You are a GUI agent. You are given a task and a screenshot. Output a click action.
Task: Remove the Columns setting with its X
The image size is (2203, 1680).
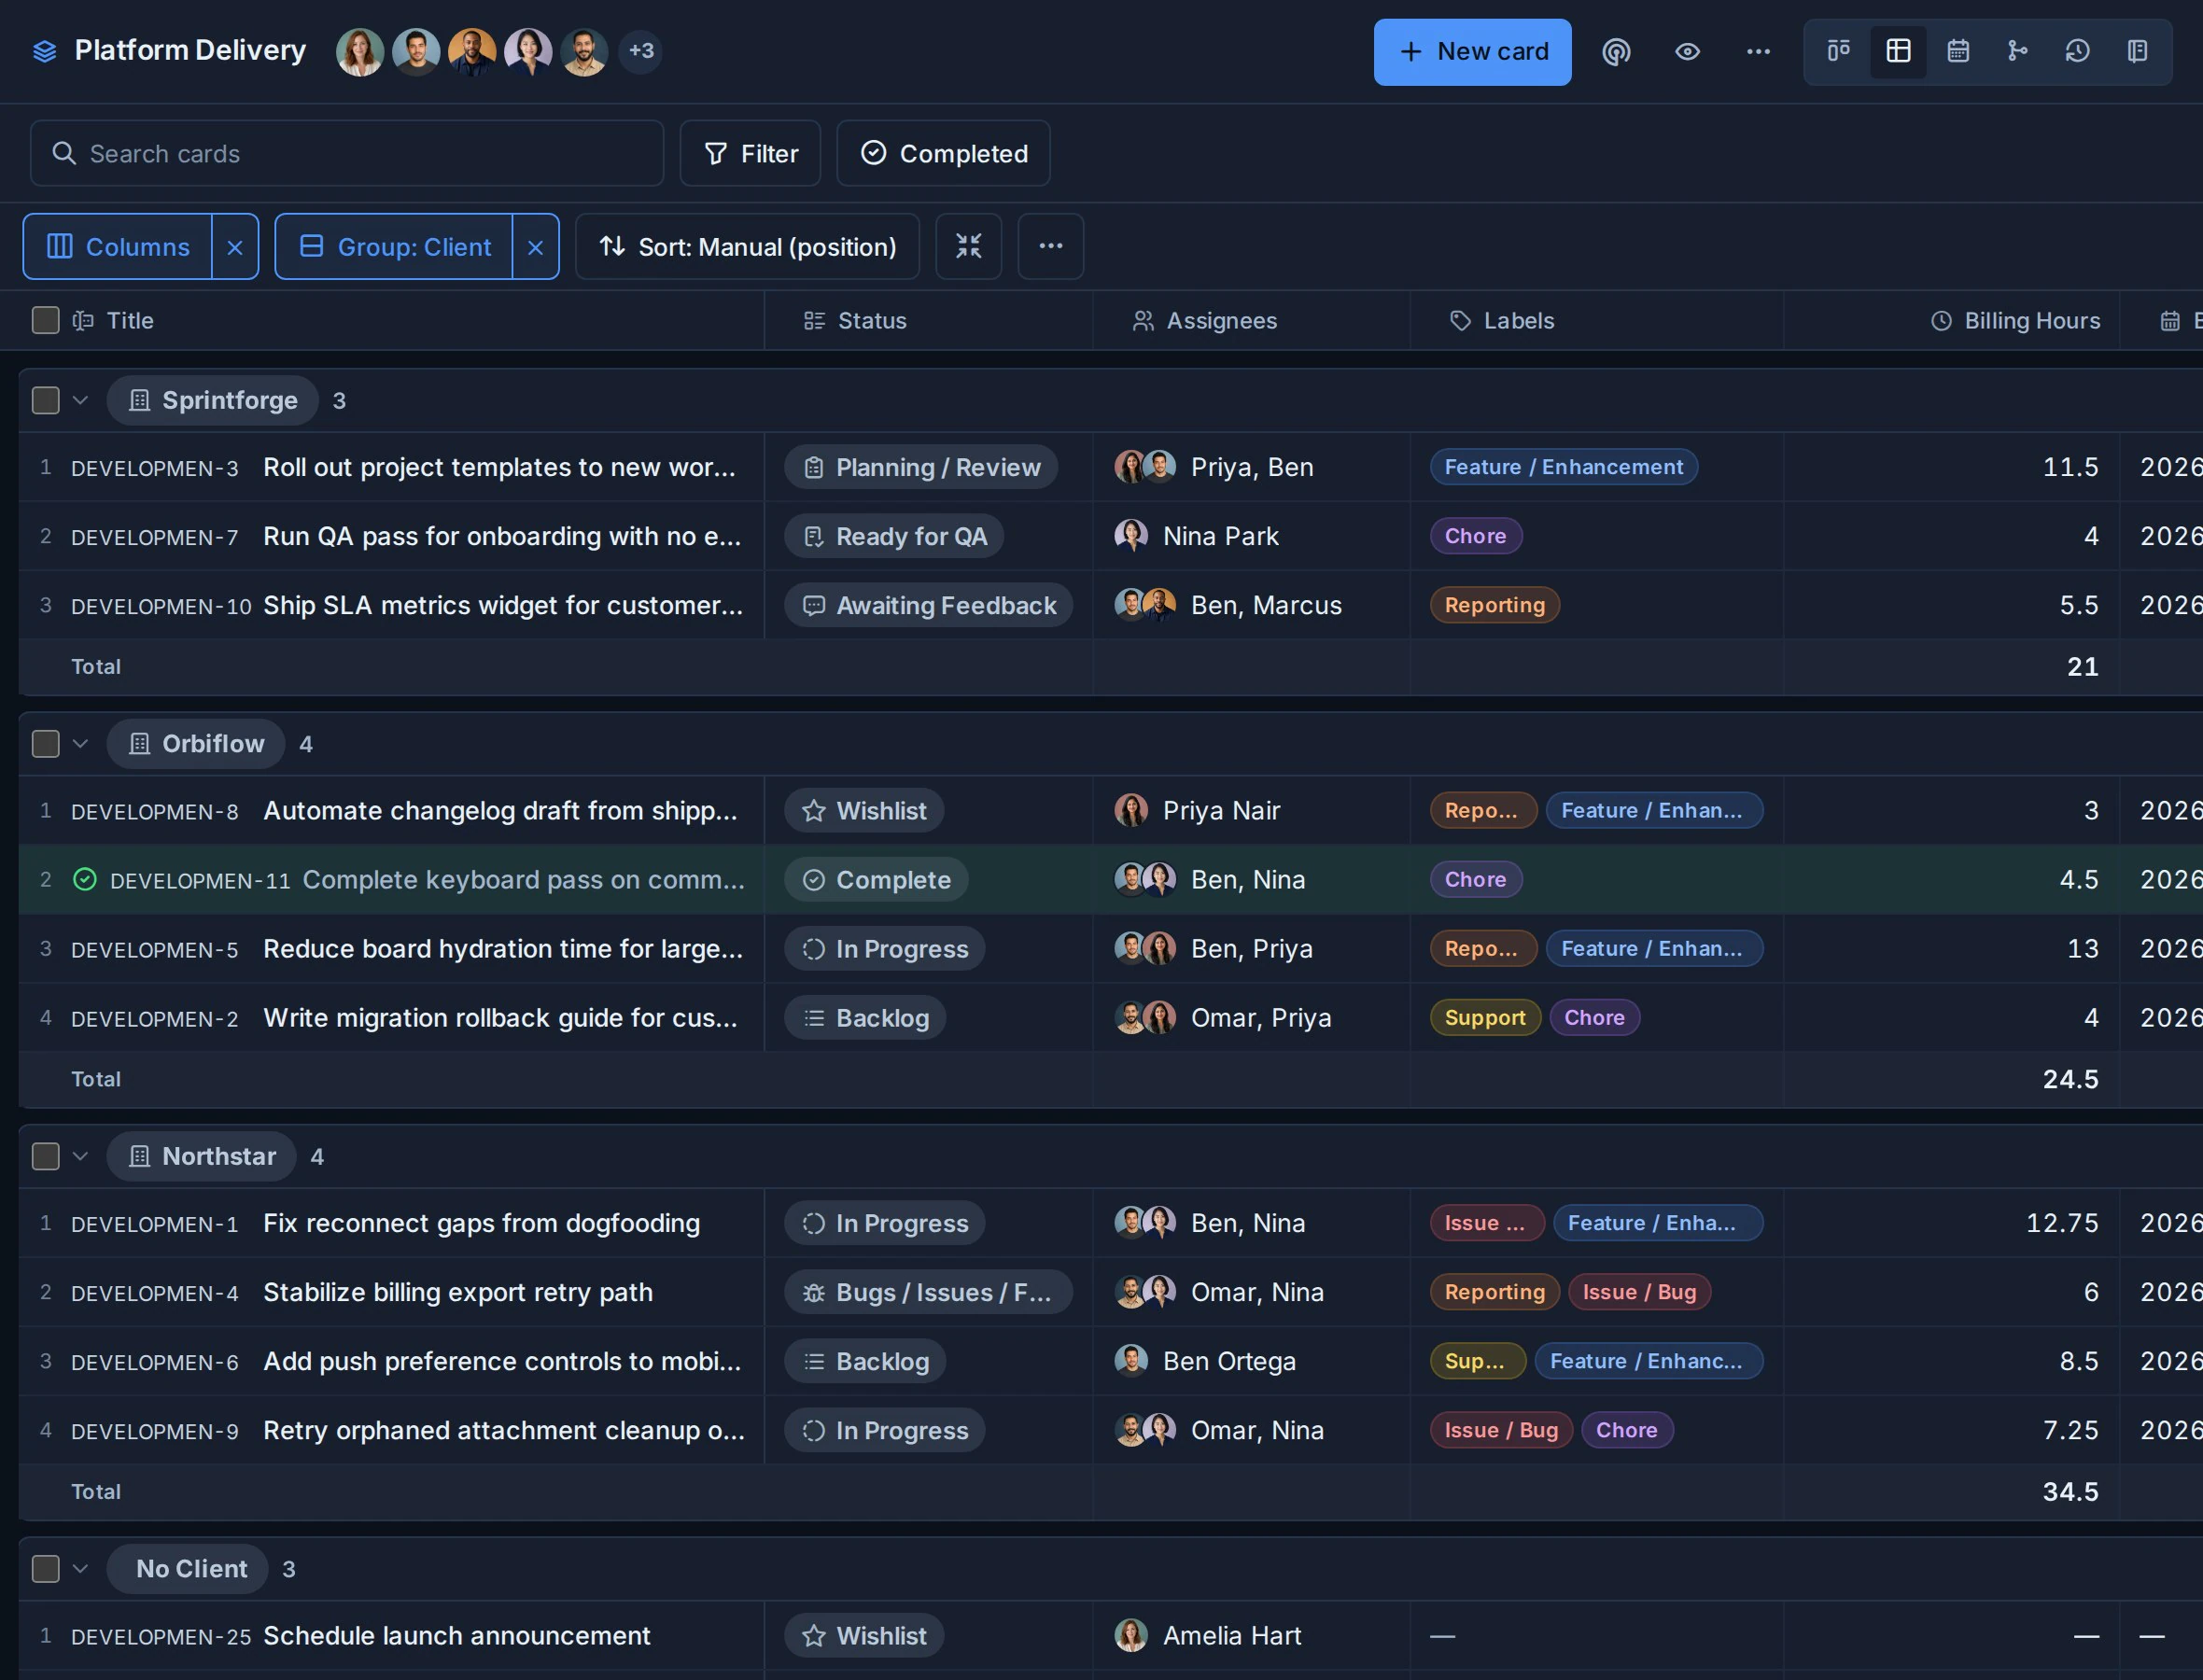[x=235, y=247]
